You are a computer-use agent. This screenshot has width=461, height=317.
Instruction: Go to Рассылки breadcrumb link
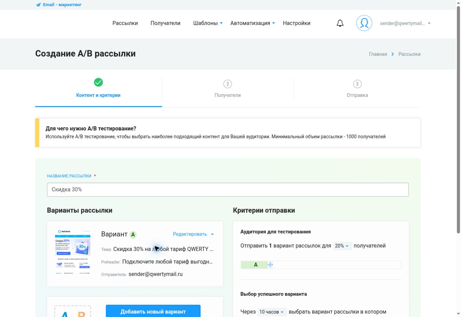409,54
